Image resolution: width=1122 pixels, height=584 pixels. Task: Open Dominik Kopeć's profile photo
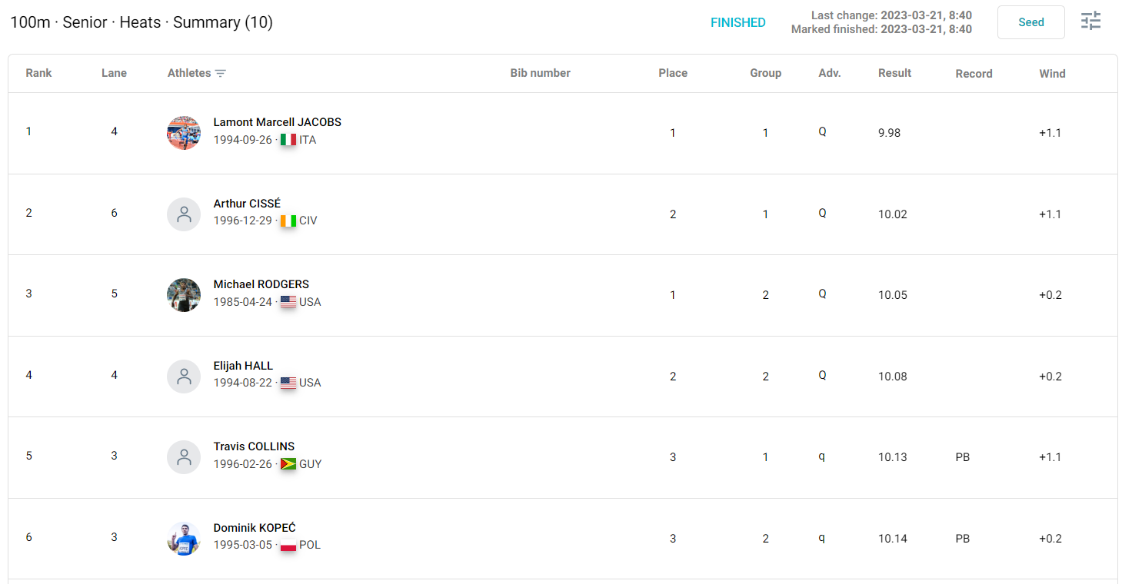tap(184, 538)
